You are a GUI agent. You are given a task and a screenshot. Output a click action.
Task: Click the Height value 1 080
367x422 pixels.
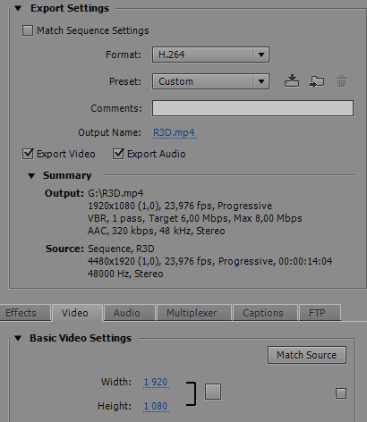156,406
